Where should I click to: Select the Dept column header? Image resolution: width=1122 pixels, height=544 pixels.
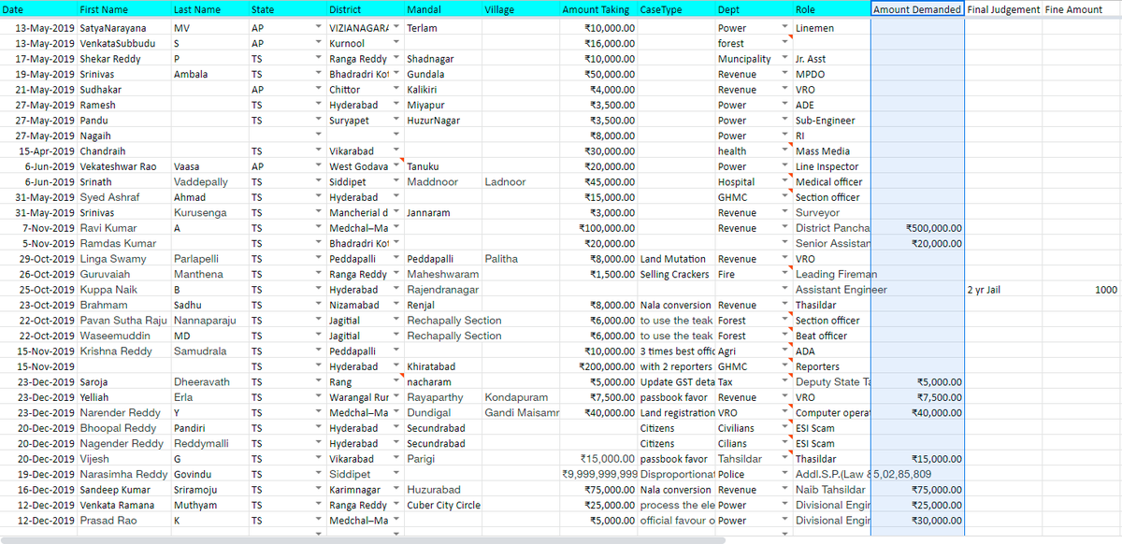(754, 9)
